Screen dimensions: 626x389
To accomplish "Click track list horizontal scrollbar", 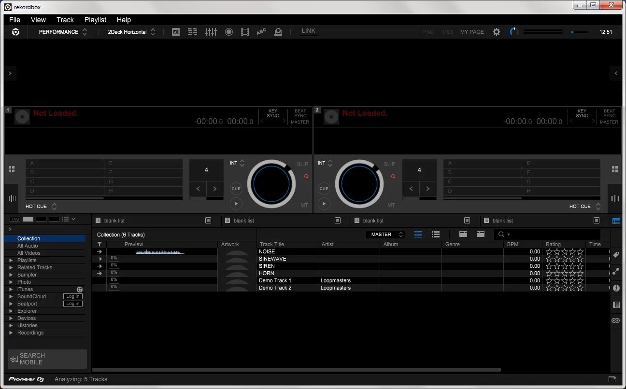I will (297, 370).
